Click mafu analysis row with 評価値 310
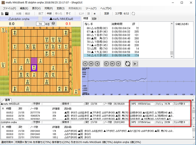The width and height of the screenshot is (196, 145). click(88, 113)
